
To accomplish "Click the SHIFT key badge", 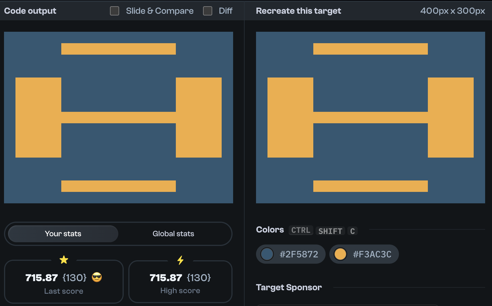I will (330, 231).
